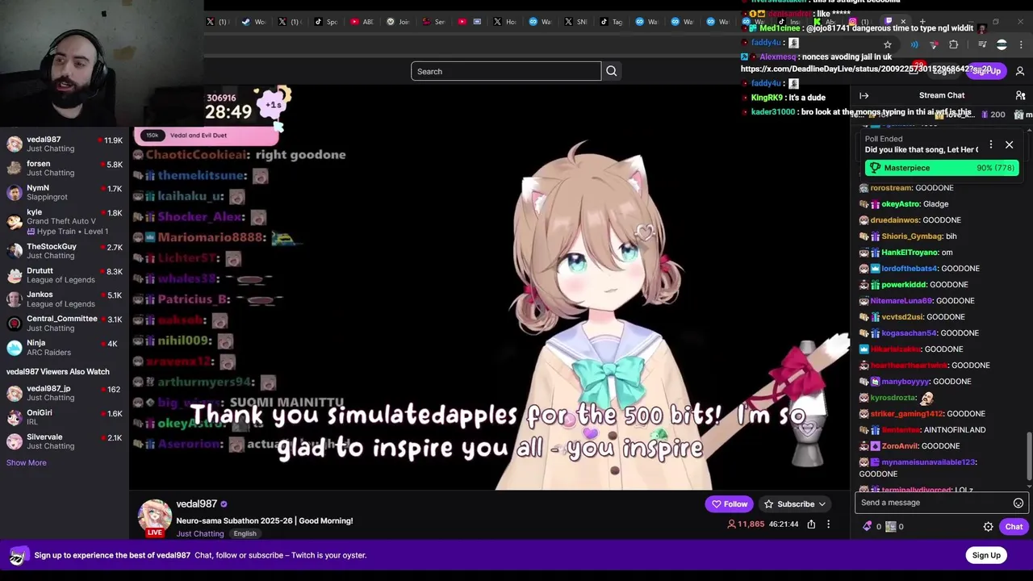This screenshot has height=581, width=1033.
Task: Click NitemareLuna69 username in chat
Action: 901,301
